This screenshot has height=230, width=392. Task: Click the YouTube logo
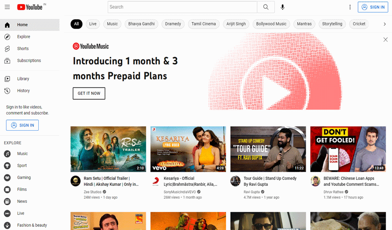click(x=30, y=7)
